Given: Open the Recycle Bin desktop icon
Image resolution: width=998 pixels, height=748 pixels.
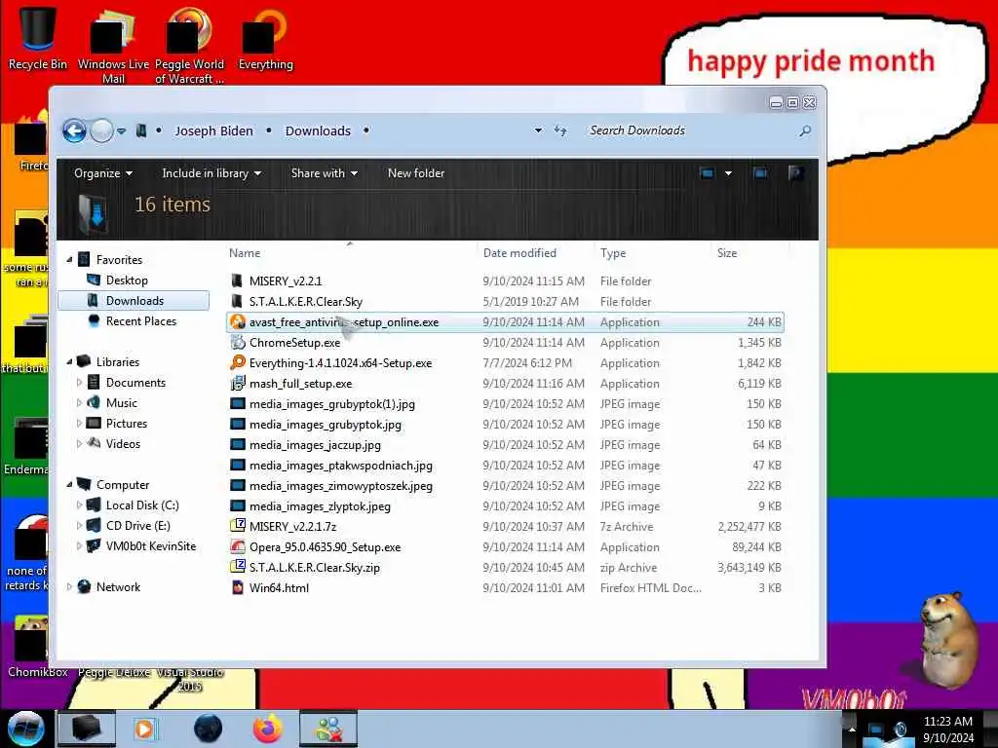Looking at the screenshot, I should pos(38,37).
